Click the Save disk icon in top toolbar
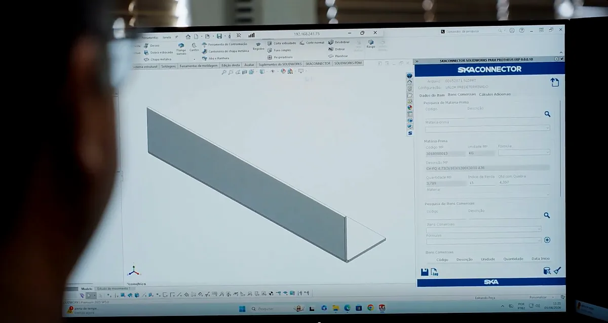 coord(219,36)
